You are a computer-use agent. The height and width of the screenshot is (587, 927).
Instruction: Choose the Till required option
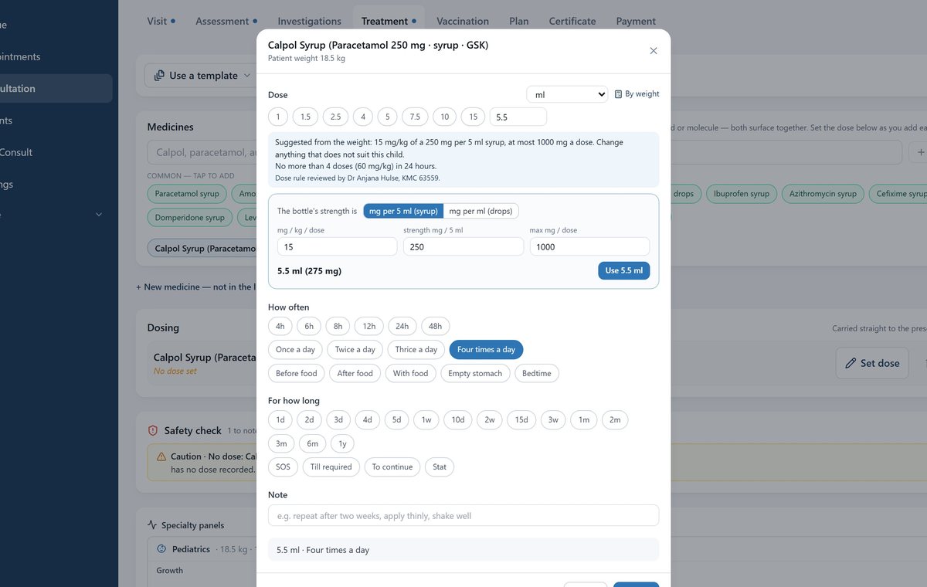331,467
